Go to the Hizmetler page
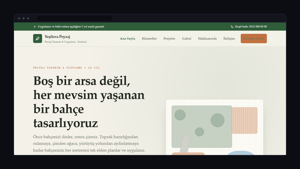 [x=149, y=39]
